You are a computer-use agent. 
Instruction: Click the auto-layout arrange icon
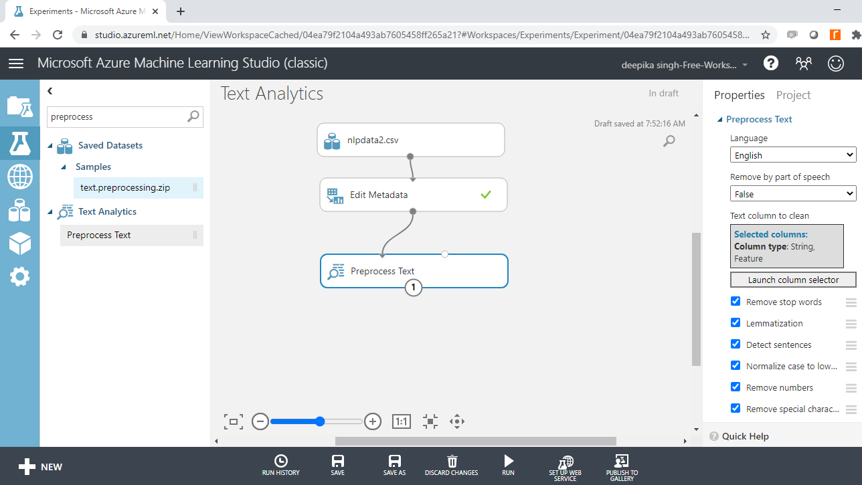click(x=430, y=421)
